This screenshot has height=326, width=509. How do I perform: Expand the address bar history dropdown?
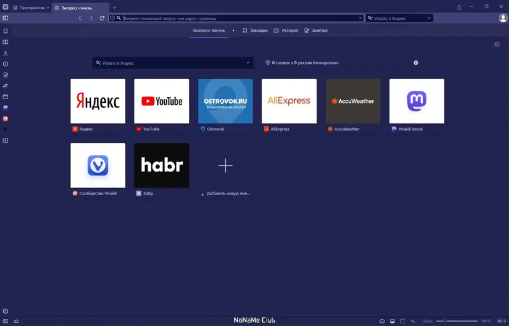coord(360,18)
